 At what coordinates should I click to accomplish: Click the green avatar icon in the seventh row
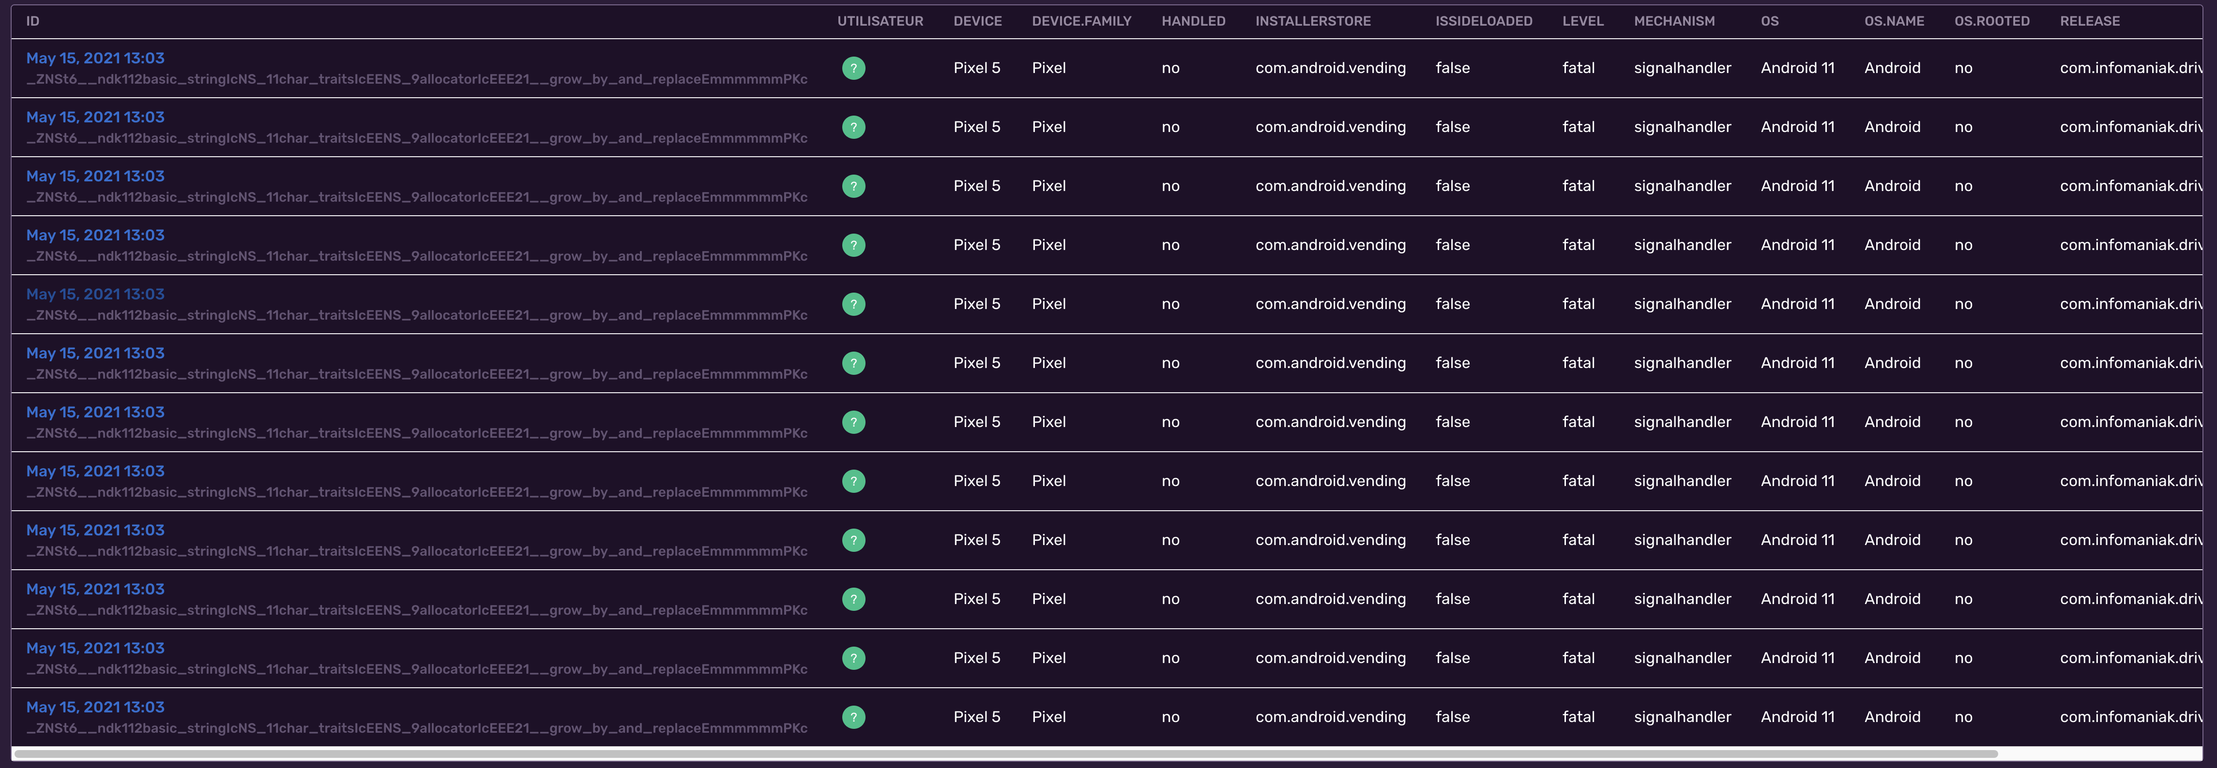(853, 421)
